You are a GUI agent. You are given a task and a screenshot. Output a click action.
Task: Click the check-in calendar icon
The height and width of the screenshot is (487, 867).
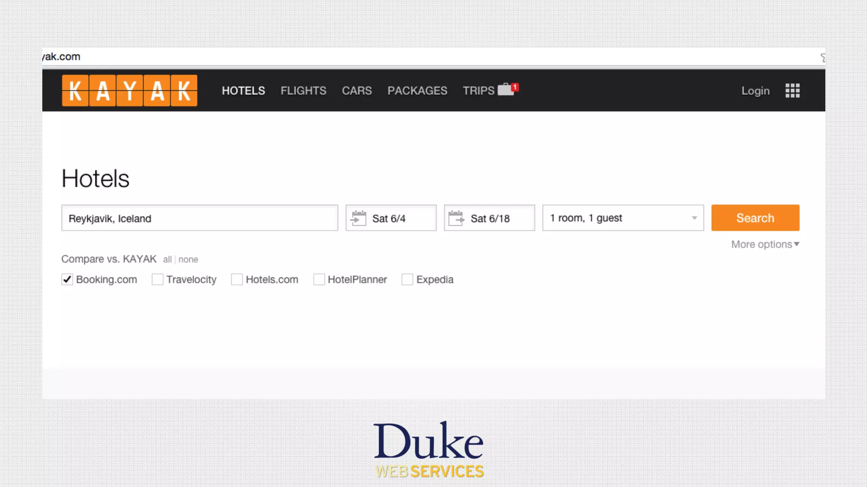coord(359,218)
